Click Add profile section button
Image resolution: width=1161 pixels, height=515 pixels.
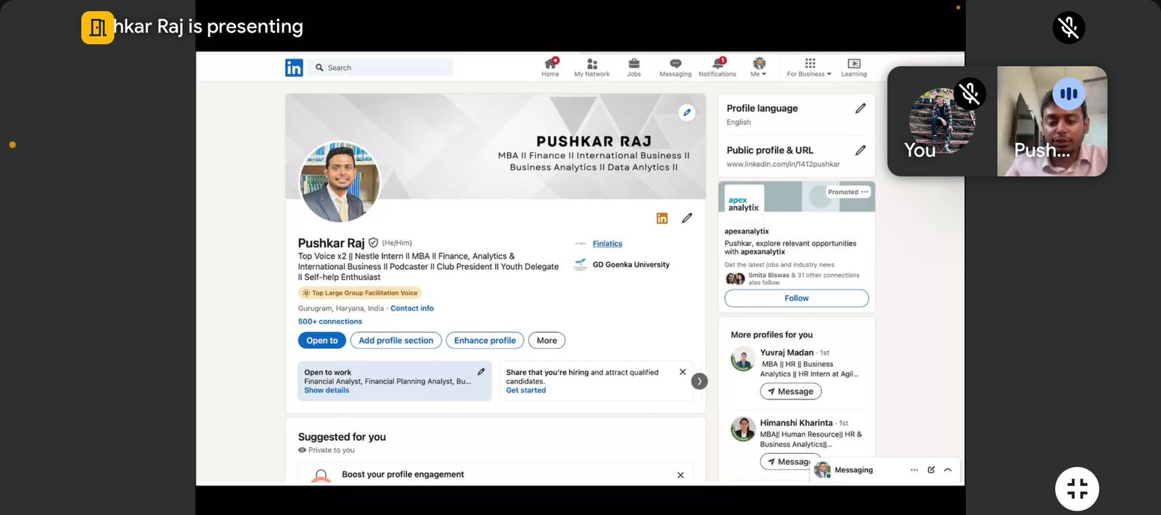point(395,340)
